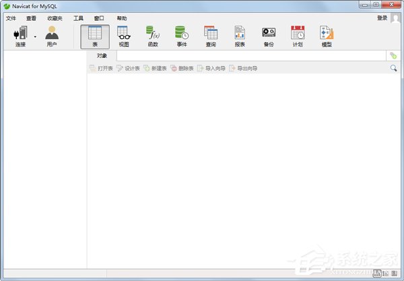Click the user avatar icon

(x=395, y=18)
